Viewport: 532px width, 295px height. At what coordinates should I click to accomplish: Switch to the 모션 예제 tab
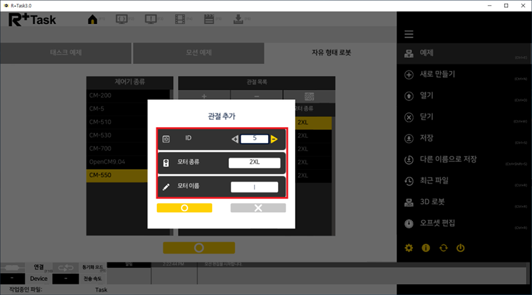coord(197,53)
